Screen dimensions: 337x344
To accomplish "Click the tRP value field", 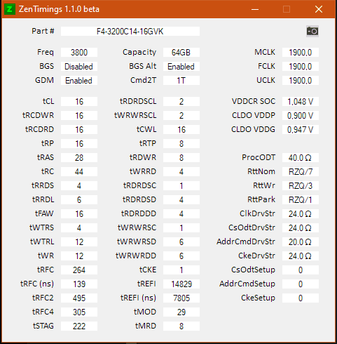I will 79,143.
